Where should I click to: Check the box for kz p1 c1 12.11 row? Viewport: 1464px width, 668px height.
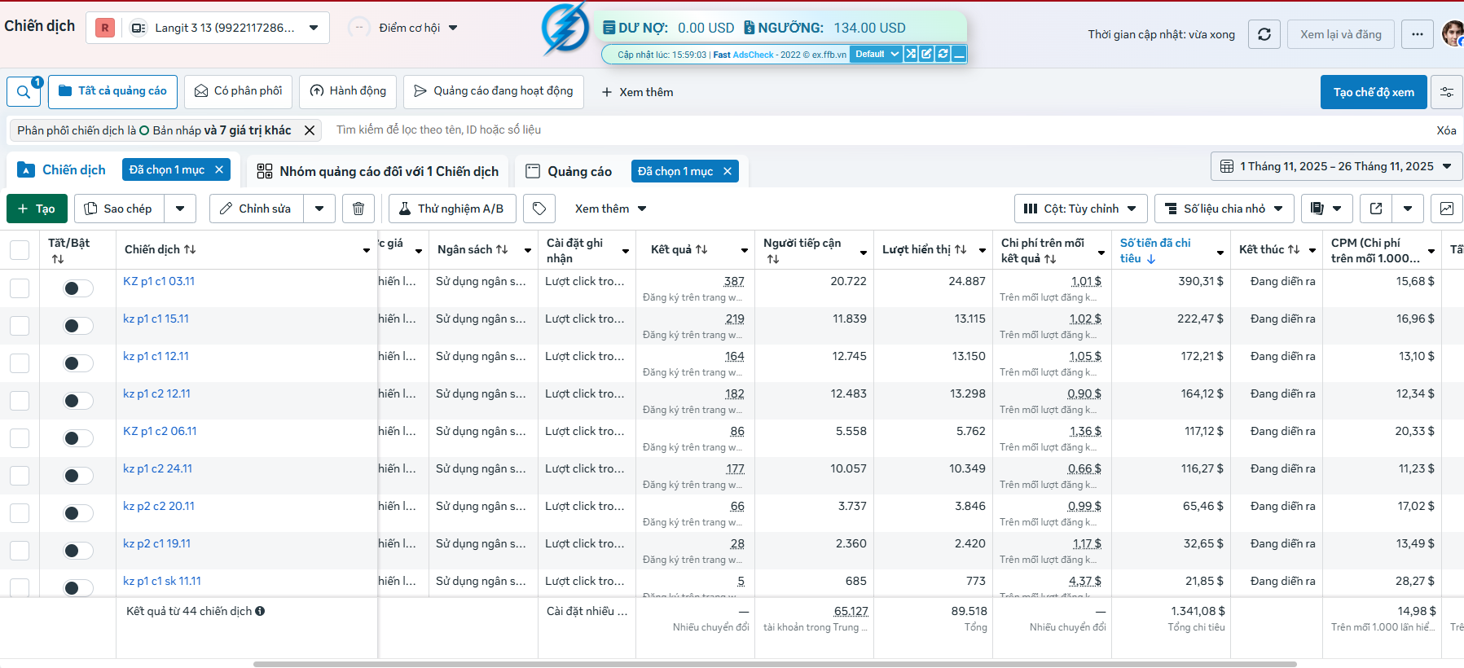[x=20, y=363]
